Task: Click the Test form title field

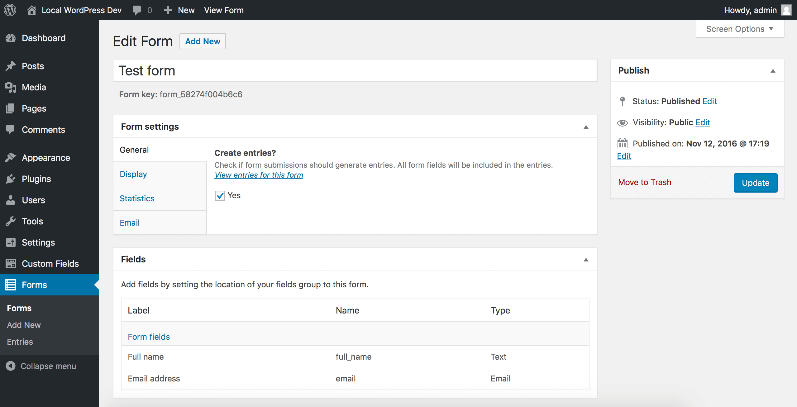Action: [x=355, y=71]
